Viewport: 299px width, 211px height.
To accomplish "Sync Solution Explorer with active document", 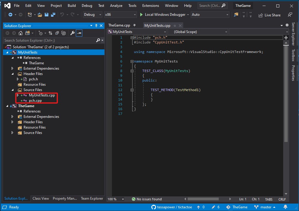I will [51, 33].
